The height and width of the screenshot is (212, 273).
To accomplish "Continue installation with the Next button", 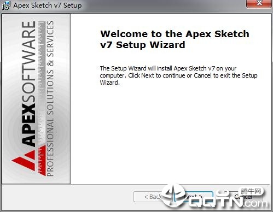I will click(193, 197).
